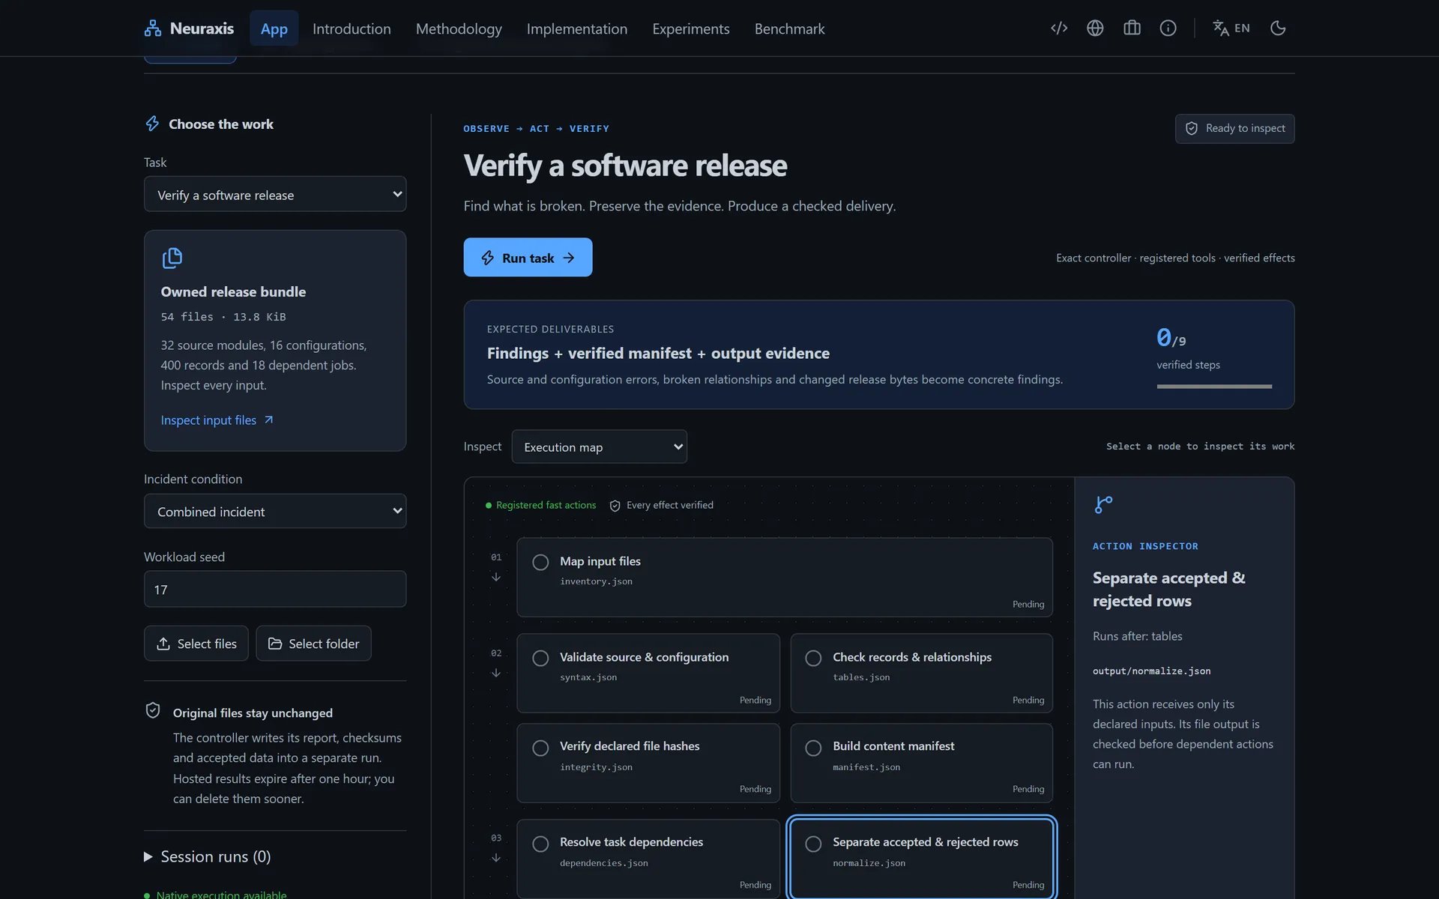
Task: Click the Ready to inspect badge
Action: 1234,128
